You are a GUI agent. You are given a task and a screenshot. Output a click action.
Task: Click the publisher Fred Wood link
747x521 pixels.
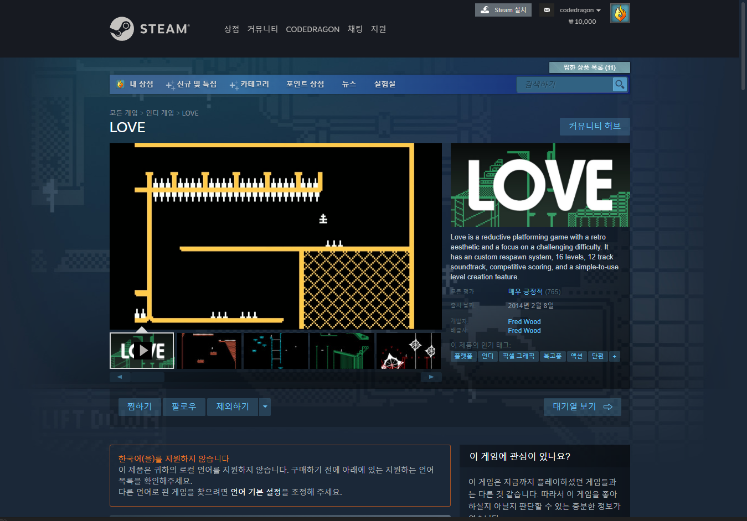(524, 331)
